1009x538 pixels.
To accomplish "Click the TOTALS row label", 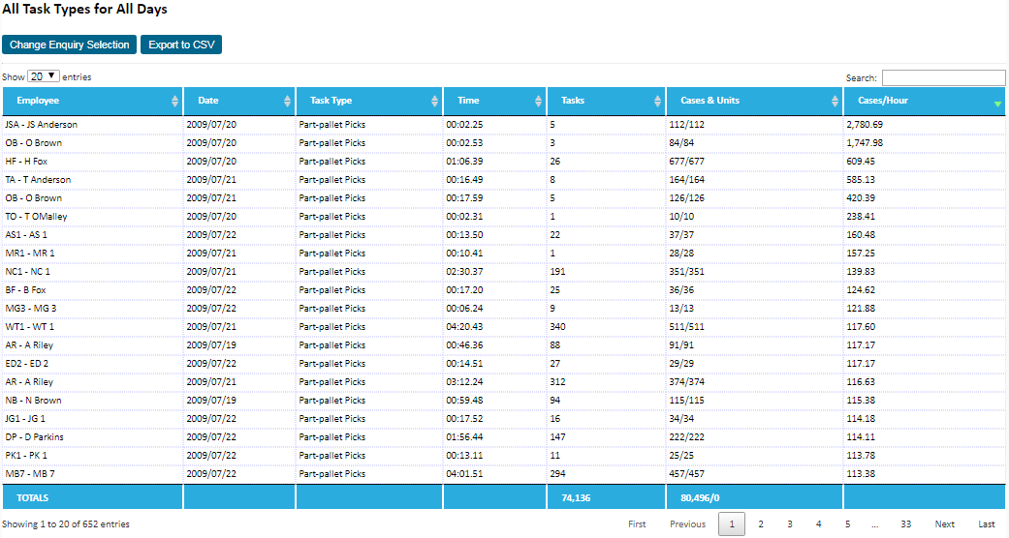I will click(32, 498).
